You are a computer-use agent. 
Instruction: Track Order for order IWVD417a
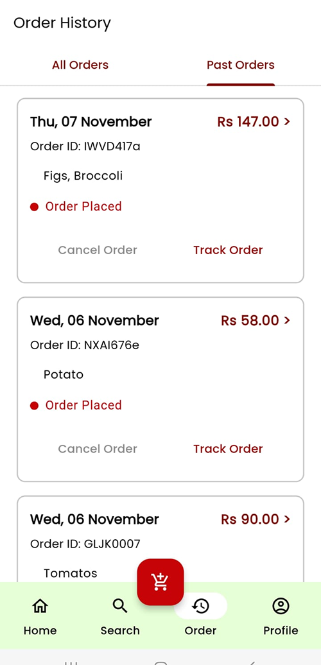click(228, 250)
